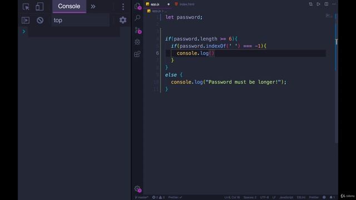
Task: Open the VS Code Explorer view
Action: click(137, 6)
